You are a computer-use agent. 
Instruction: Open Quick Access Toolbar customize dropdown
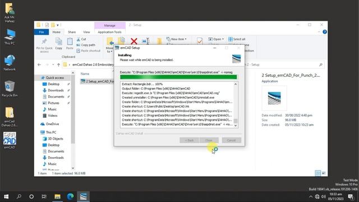[58, 25]
